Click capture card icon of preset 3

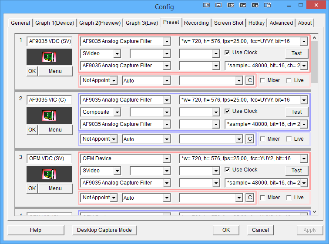pyautogui.click(x=49, y=174)
